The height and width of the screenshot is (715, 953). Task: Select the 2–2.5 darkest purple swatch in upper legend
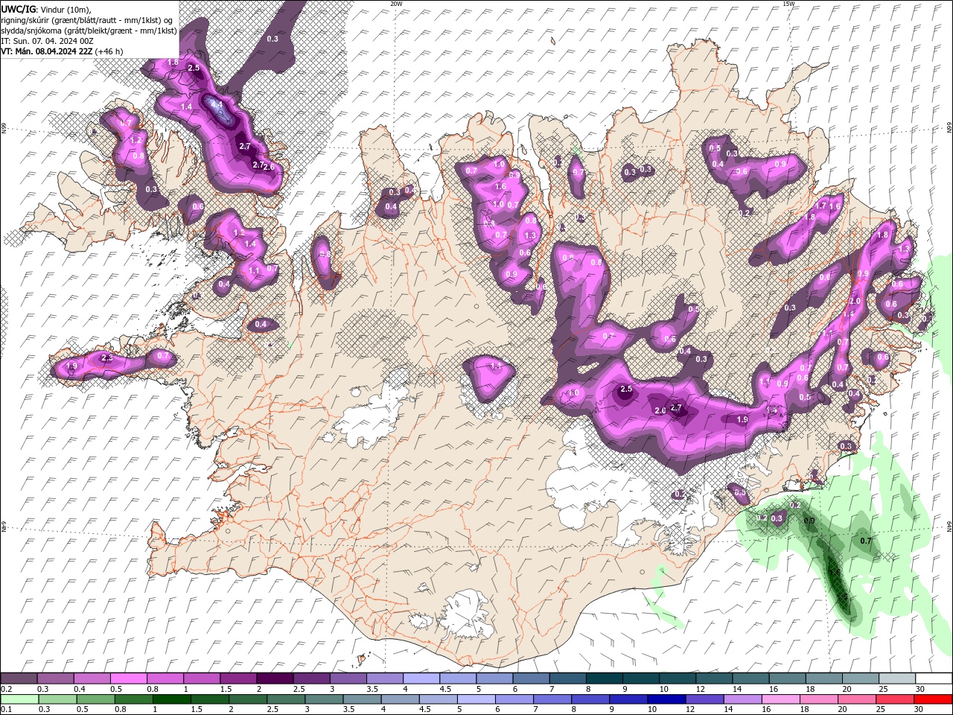(x=275, y=679)
